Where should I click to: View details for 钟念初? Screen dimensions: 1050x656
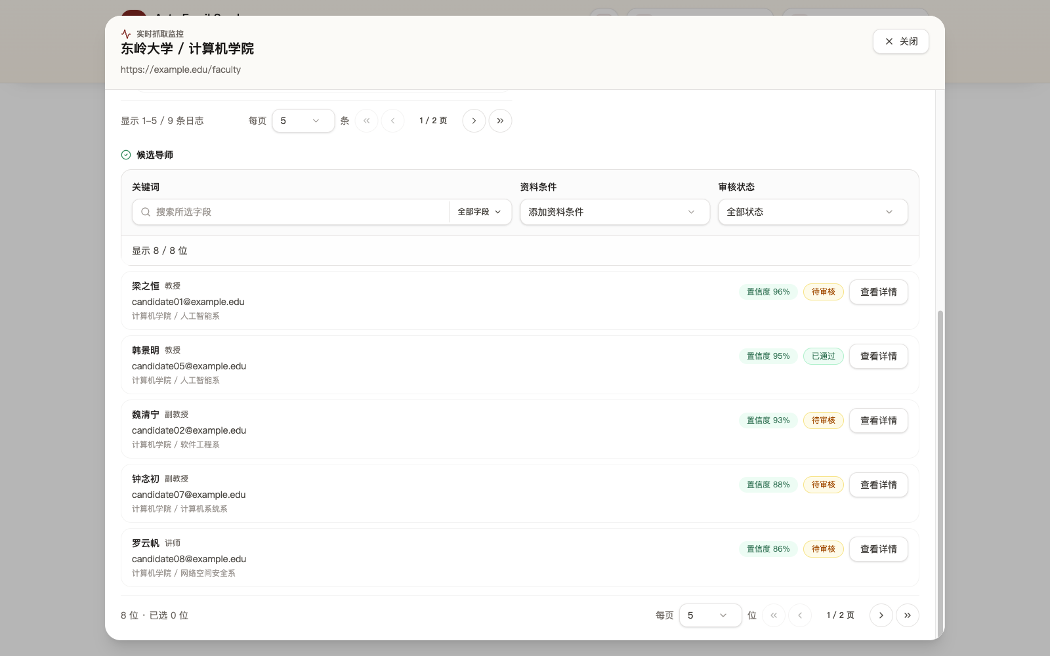pyautogui.click(x=878, y=485)
